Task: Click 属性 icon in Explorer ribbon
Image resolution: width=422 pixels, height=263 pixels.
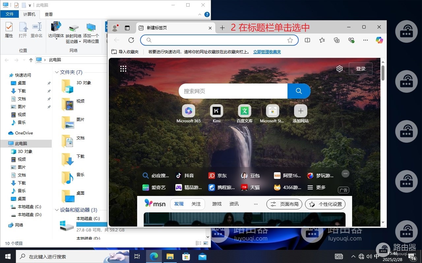Action: click(9, 30)
